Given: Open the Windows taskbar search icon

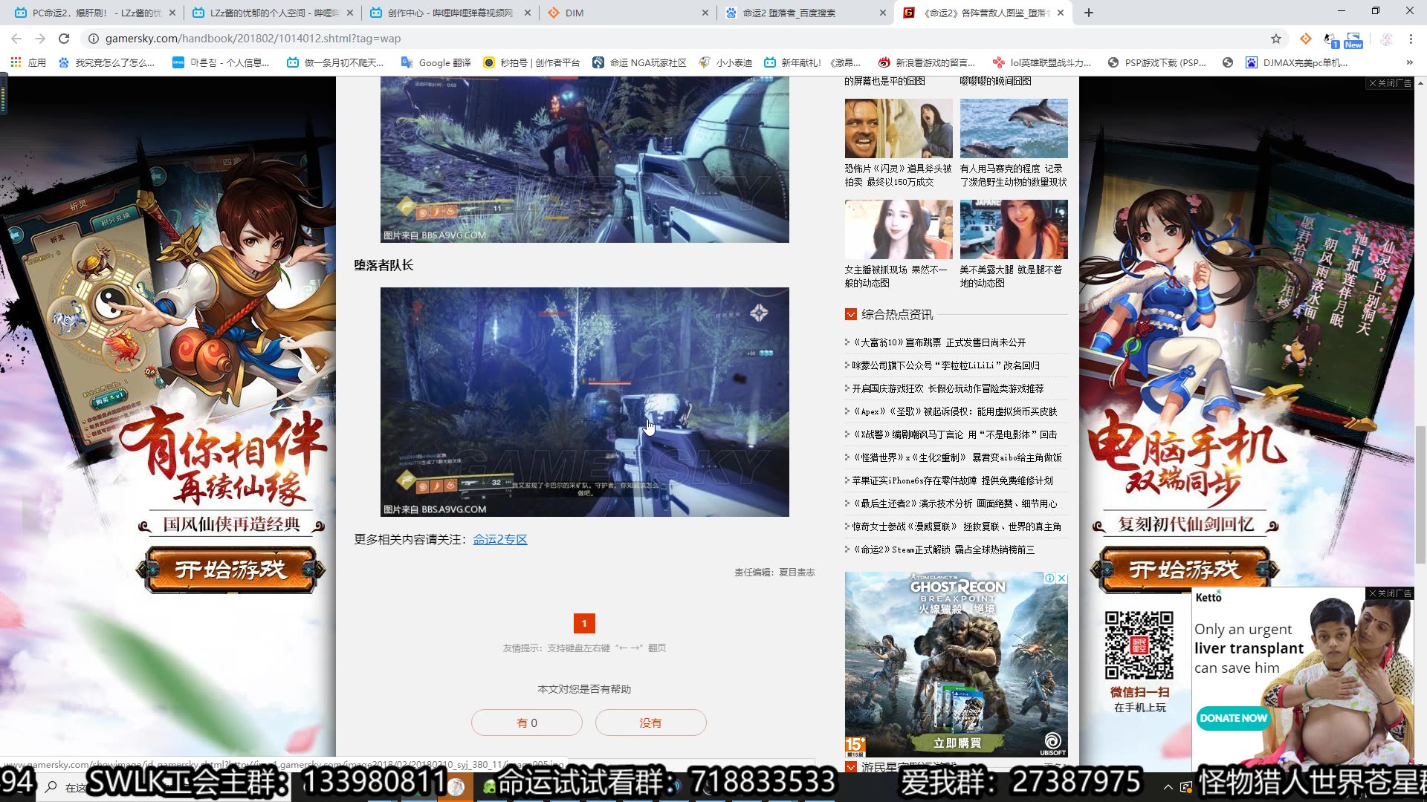Looking at the screenshot, I should click(x=51, y=787).
